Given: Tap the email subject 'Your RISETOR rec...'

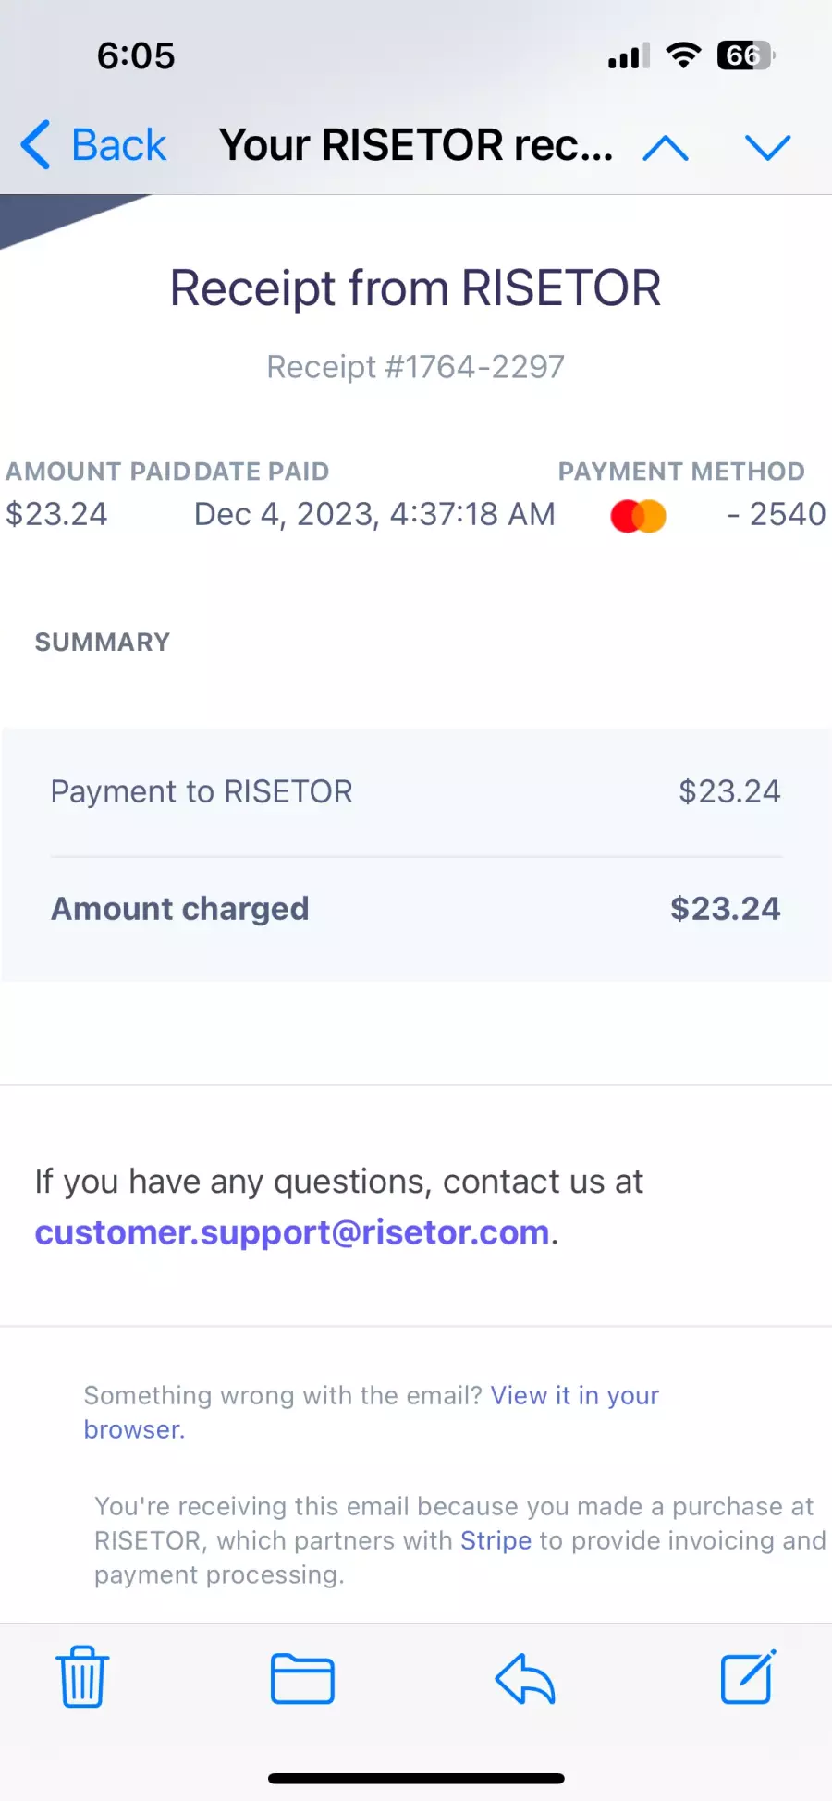Looking at the screenshot, I should tap(416, 145).
